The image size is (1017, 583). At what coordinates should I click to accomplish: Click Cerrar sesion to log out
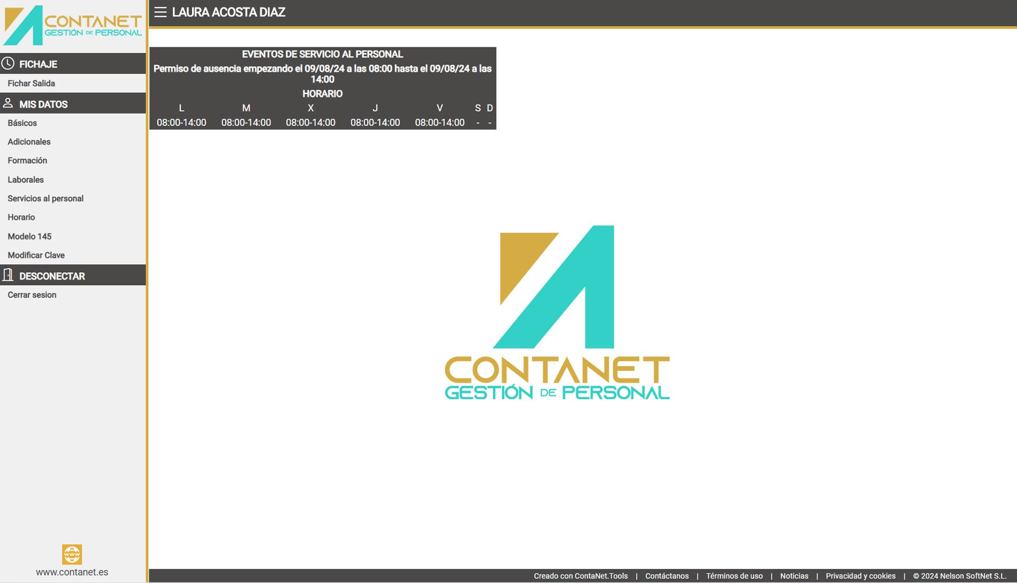[x=32, y=295]
